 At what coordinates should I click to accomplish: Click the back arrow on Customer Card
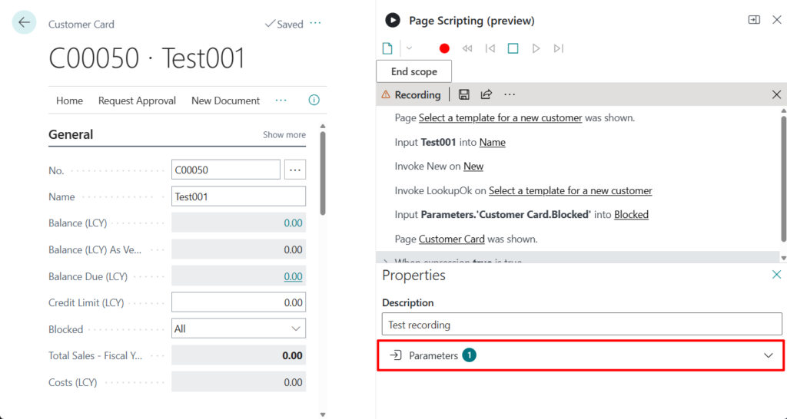tap(24, 22)
